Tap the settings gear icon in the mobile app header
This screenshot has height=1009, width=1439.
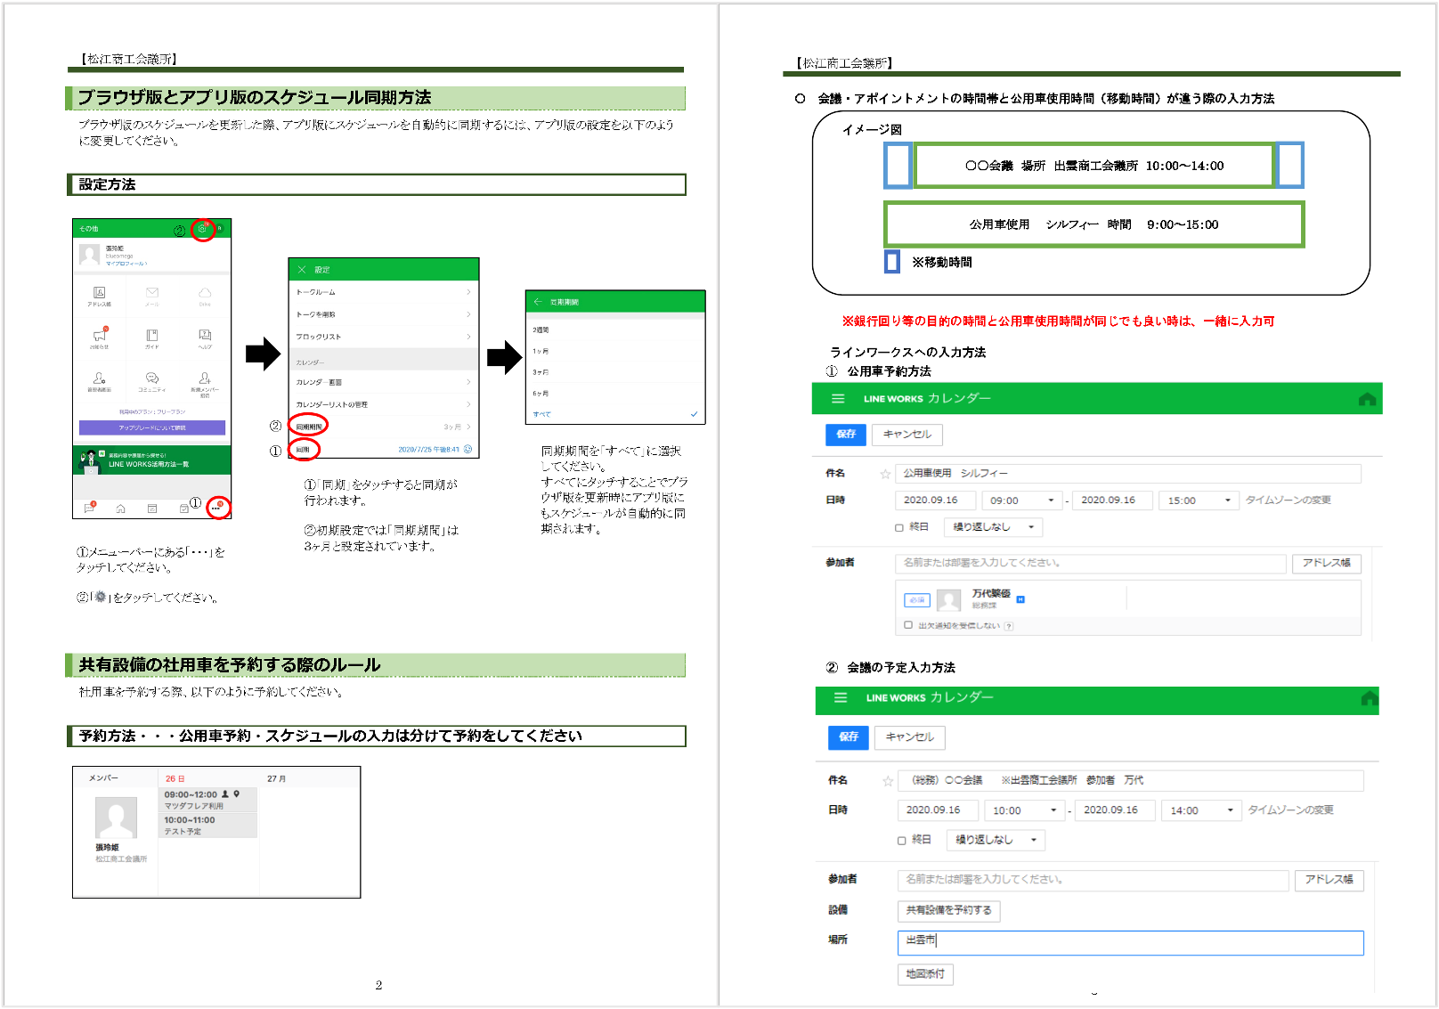tap(203, 229)
